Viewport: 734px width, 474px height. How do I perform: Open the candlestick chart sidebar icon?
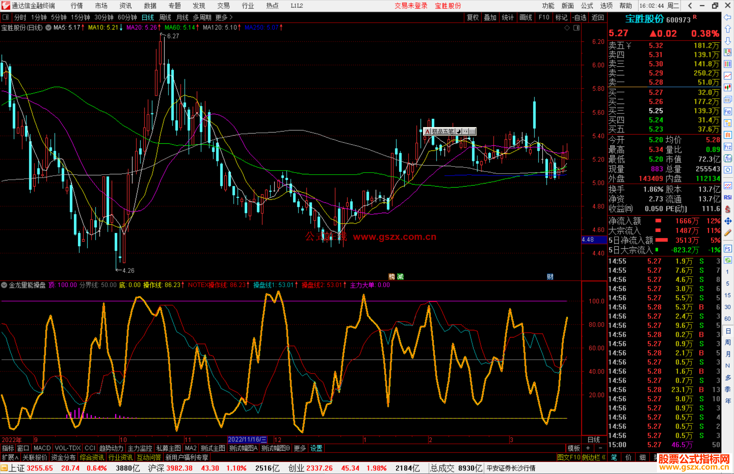click(728, 88)
